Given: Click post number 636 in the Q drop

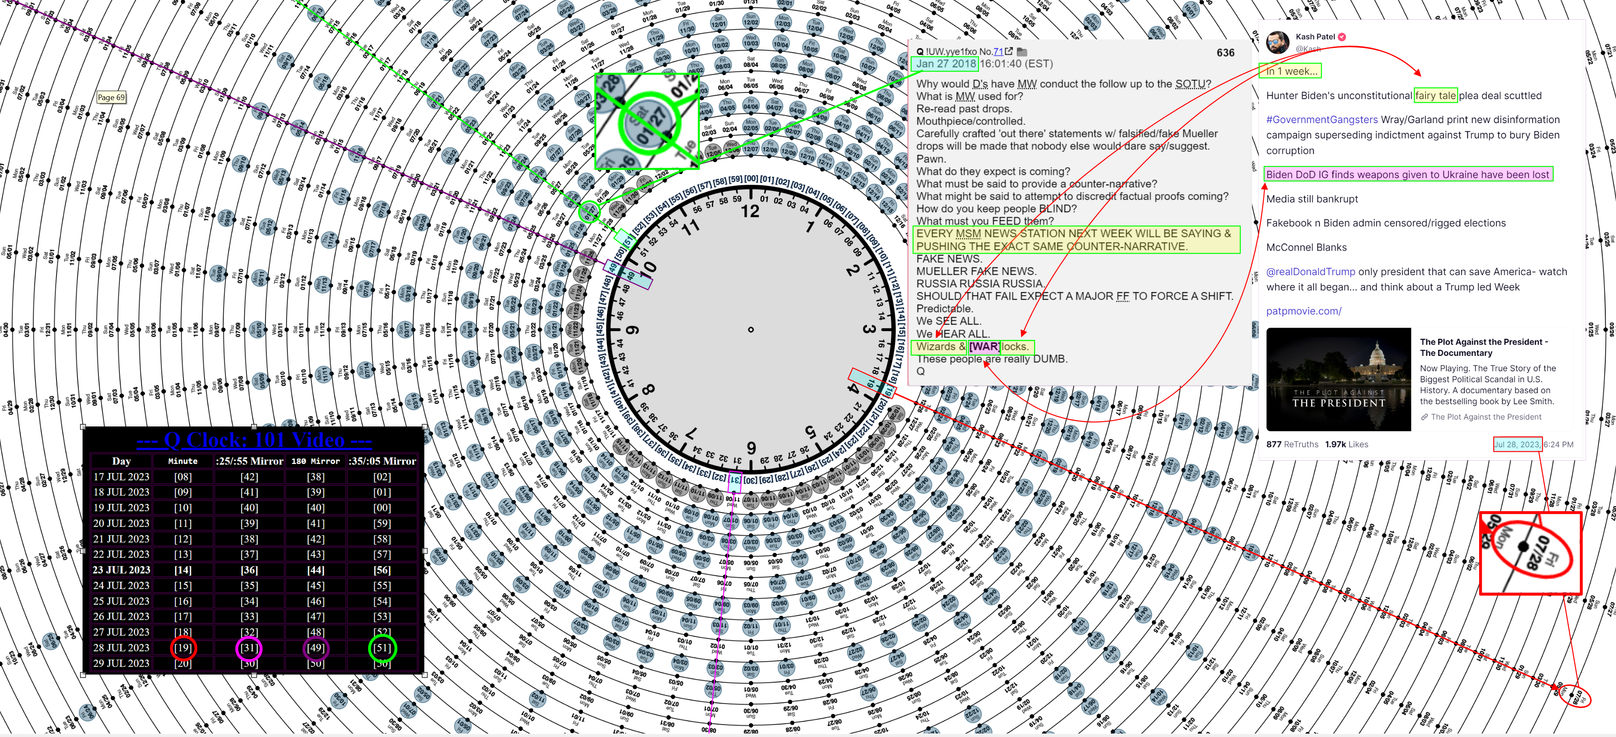Looking at the screenshot, I should pyautogui.click(x=1225, y=53).
